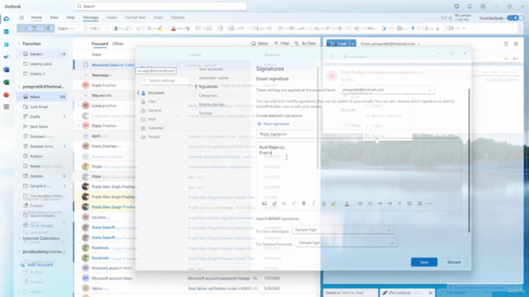Open the Junk Email folder
The width and height of the screenshot is (529, 297).
[39, 106]
